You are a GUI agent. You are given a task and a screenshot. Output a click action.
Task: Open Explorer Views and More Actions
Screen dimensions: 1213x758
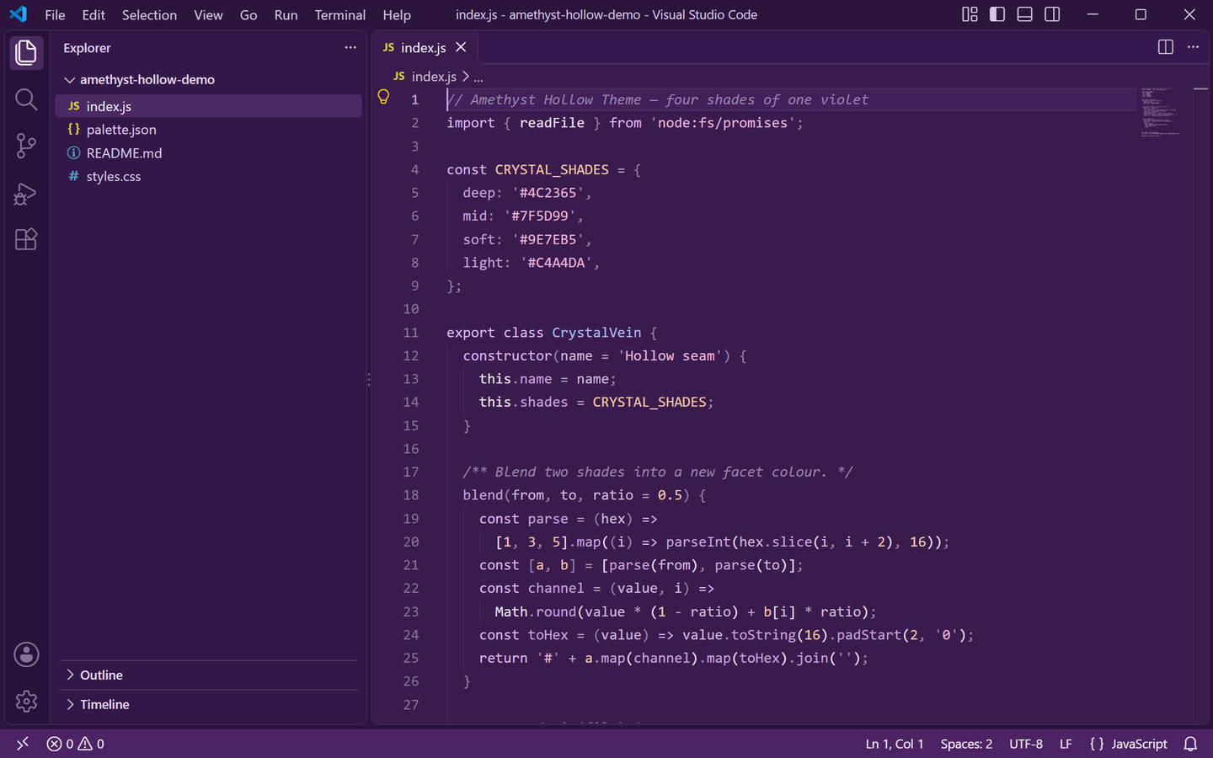pyautogui.click(x=350, y=47)
